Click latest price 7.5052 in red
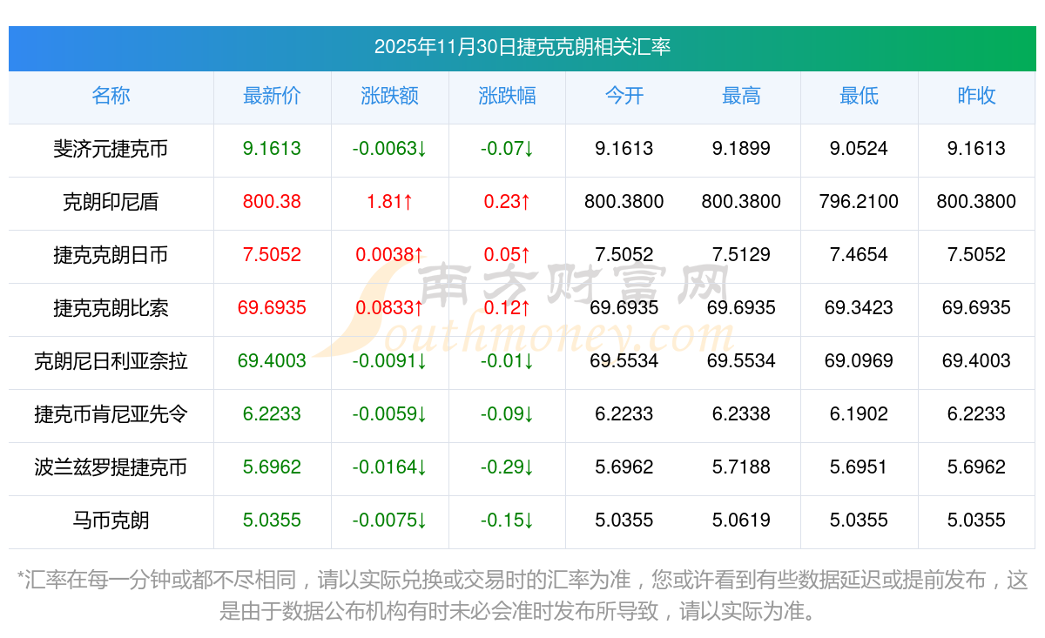 pos(272,255)
